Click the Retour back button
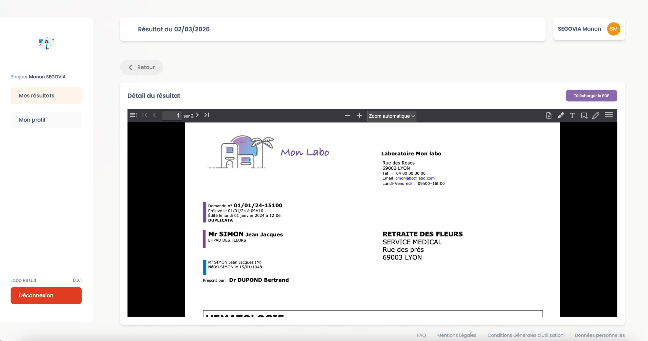 [141, 67]
